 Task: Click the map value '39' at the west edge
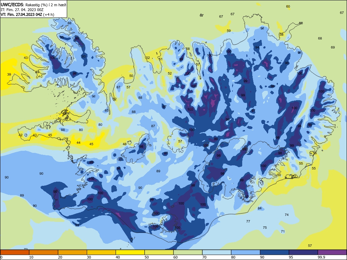pos(9,74)
